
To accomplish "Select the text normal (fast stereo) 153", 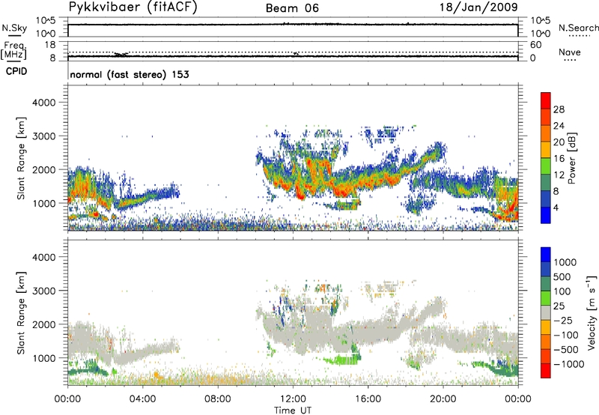I will 130,74.
